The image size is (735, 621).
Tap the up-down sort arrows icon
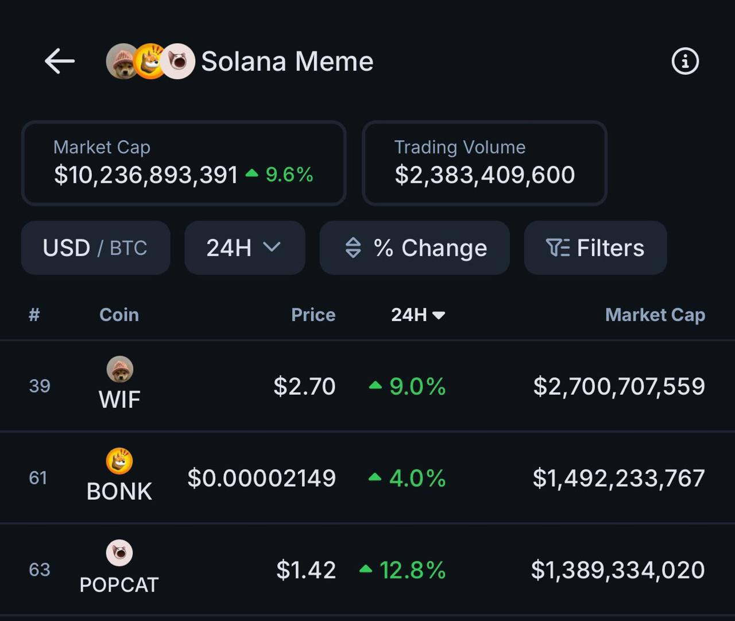click(x=353, y=248)
